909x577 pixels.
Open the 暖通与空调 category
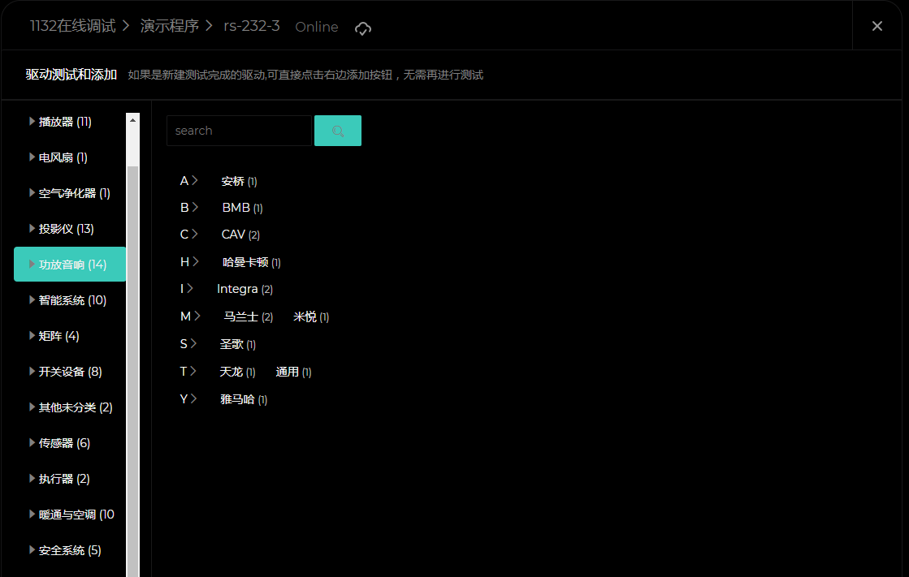[x=70, y=515]
